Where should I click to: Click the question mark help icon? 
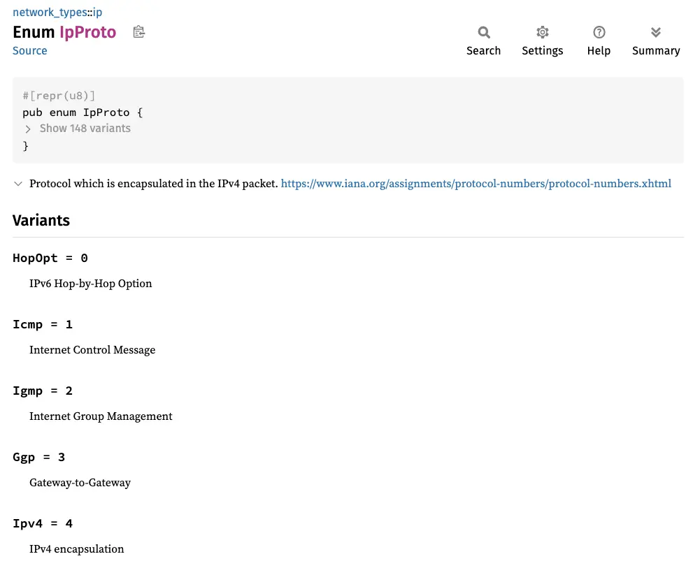click(599, 32)
